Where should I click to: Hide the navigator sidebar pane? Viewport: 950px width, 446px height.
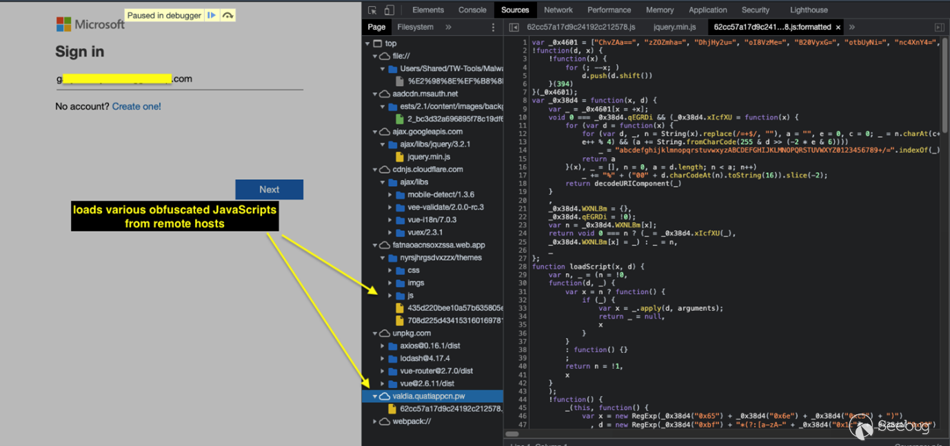(x=514, y=28)
